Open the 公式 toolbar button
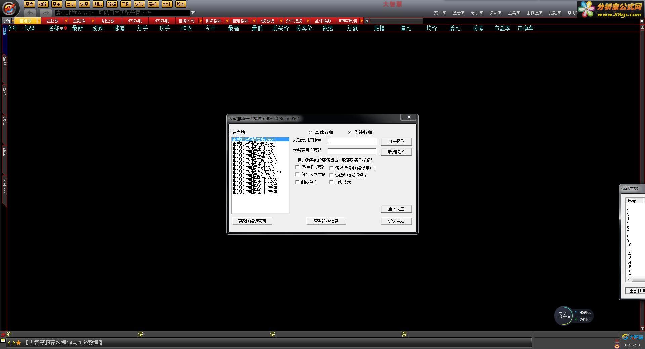This screenshot has width=645, height=349. pyautogui.click(x=70, y=4)
